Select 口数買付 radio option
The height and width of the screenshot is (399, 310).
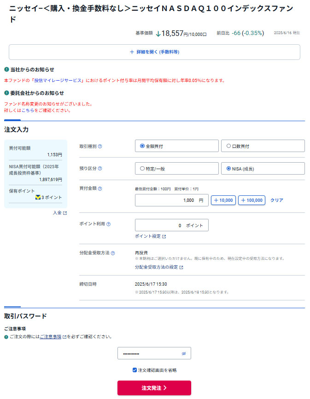click(228, 146)
